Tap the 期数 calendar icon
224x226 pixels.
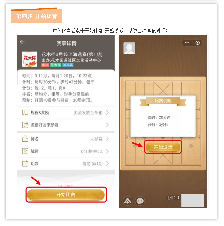point(25,164)
